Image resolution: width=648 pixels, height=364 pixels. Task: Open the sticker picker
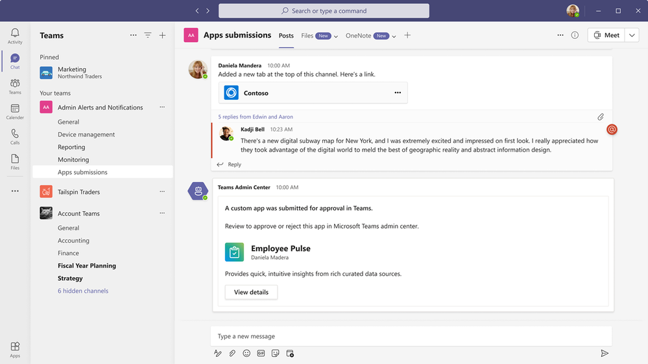275,353
